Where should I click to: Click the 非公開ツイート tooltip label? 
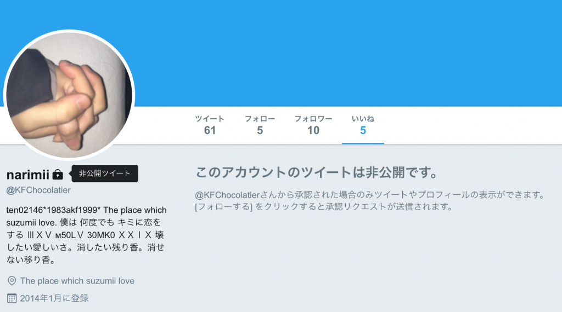tap(105, 174)
